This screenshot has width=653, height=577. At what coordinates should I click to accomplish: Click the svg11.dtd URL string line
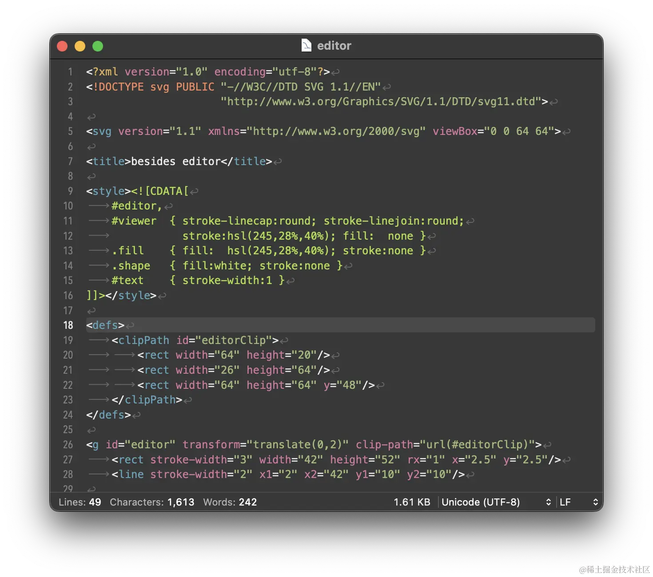389,102
